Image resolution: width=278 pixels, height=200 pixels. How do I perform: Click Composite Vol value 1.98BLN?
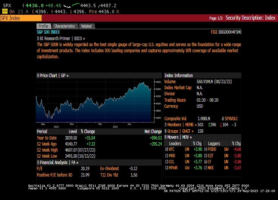click(204, 119)
